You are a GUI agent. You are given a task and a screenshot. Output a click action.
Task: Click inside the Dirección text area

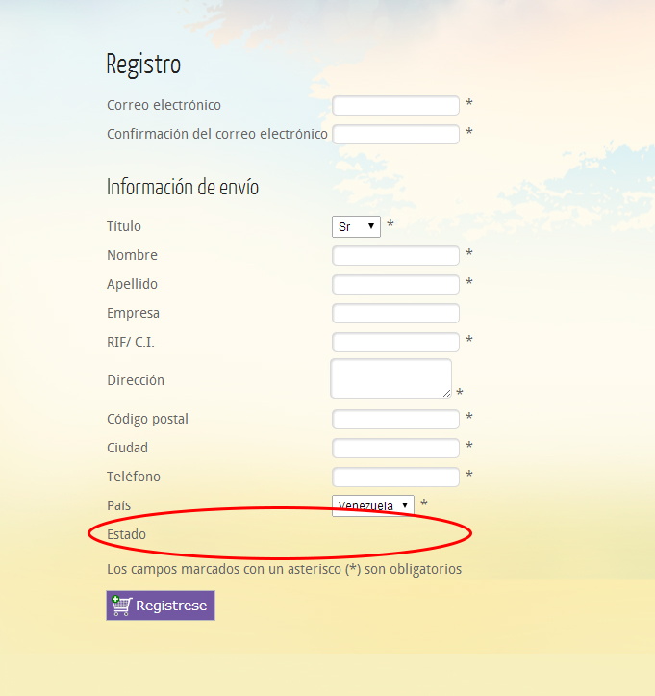click(x=391, y=378)
